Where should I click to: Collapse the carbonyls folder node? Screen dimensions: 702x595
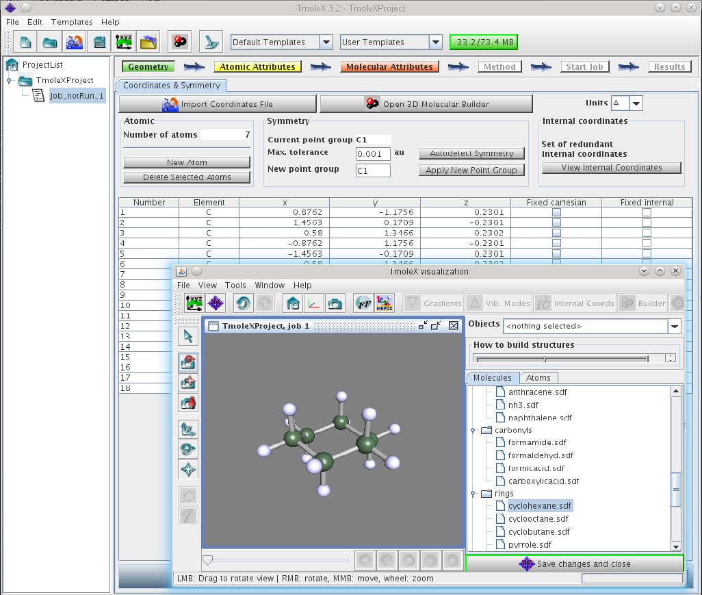(x=473, y=431)
